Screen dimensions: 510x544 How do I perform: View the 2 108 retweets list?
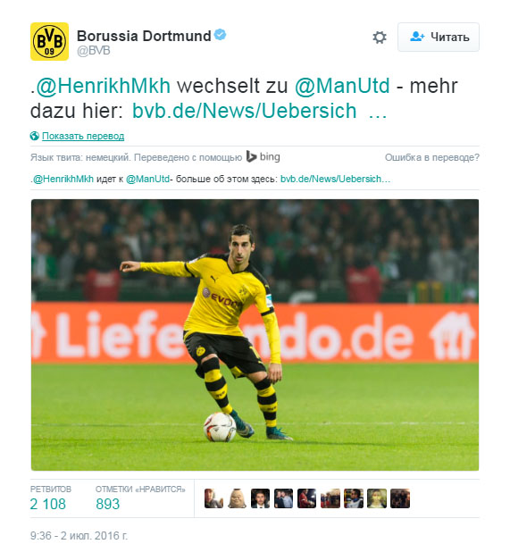(50, 498)
